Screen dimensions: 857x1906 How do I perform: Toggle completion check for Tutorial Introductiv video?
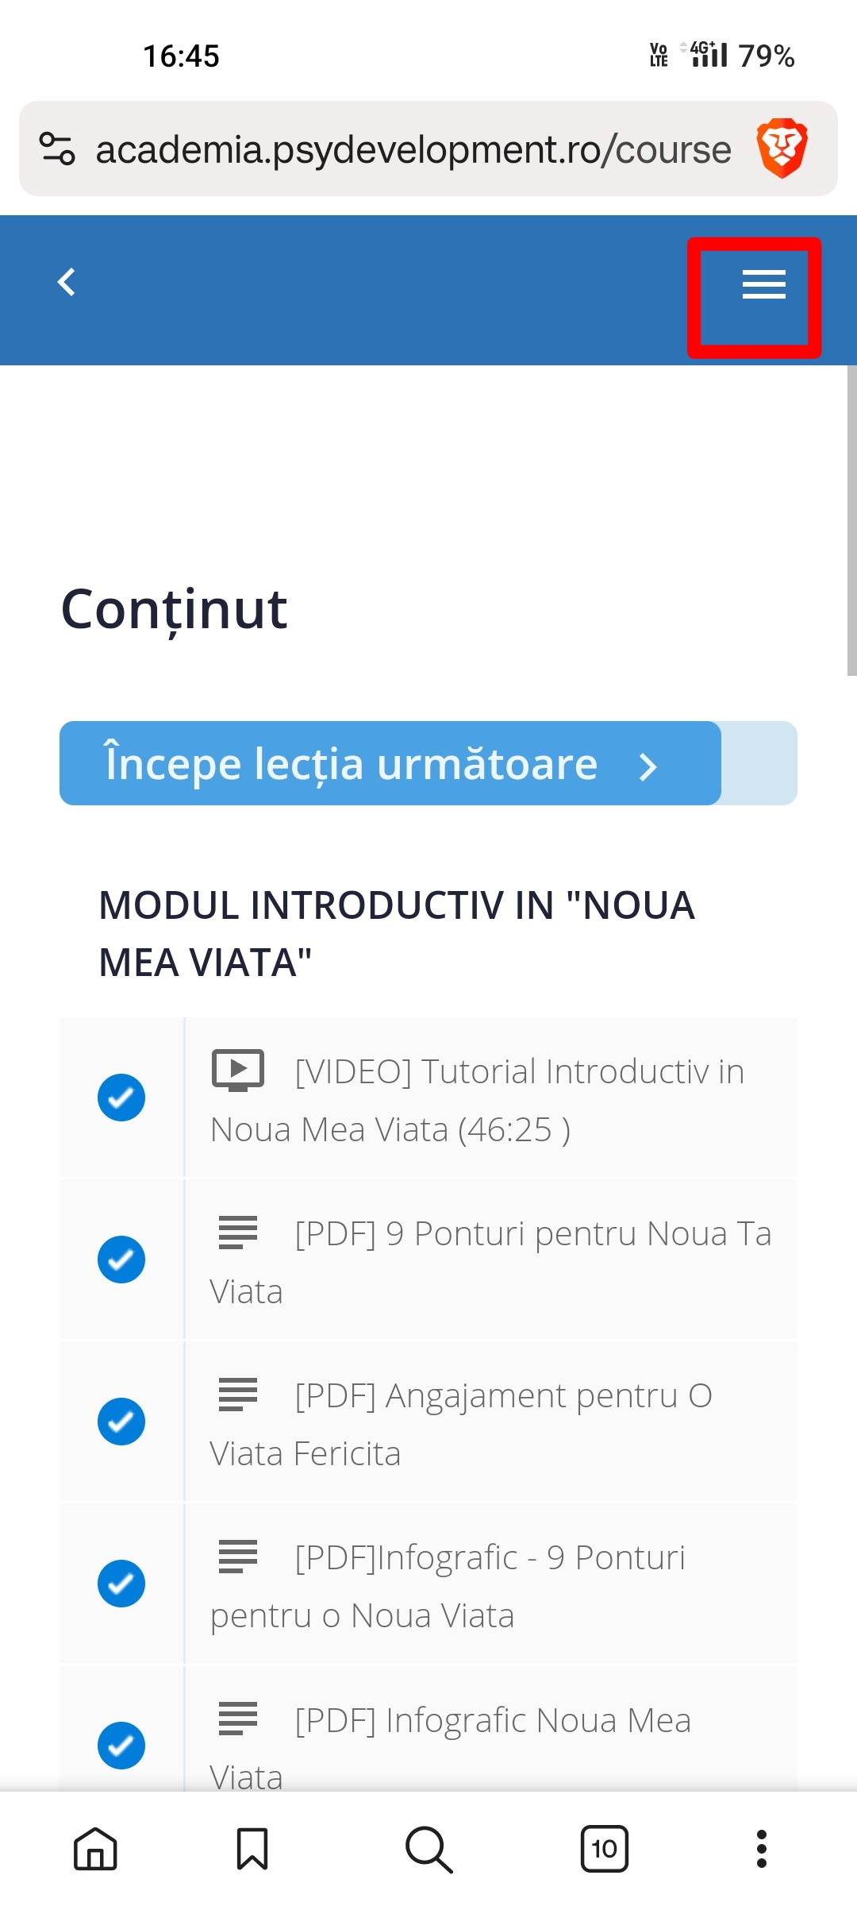point(121,1098)
